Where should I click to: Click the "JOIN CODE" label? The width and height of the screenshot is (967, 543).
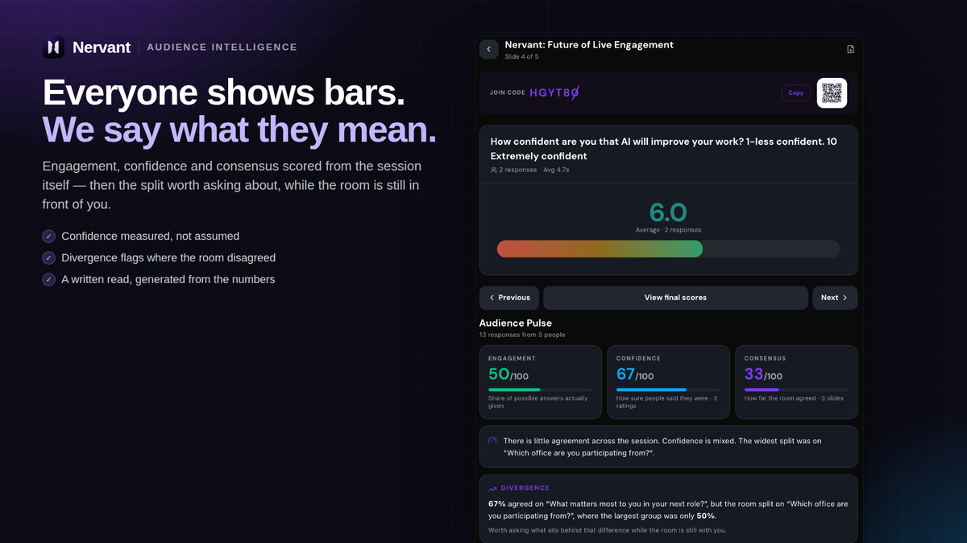click(x=508, y=93)
